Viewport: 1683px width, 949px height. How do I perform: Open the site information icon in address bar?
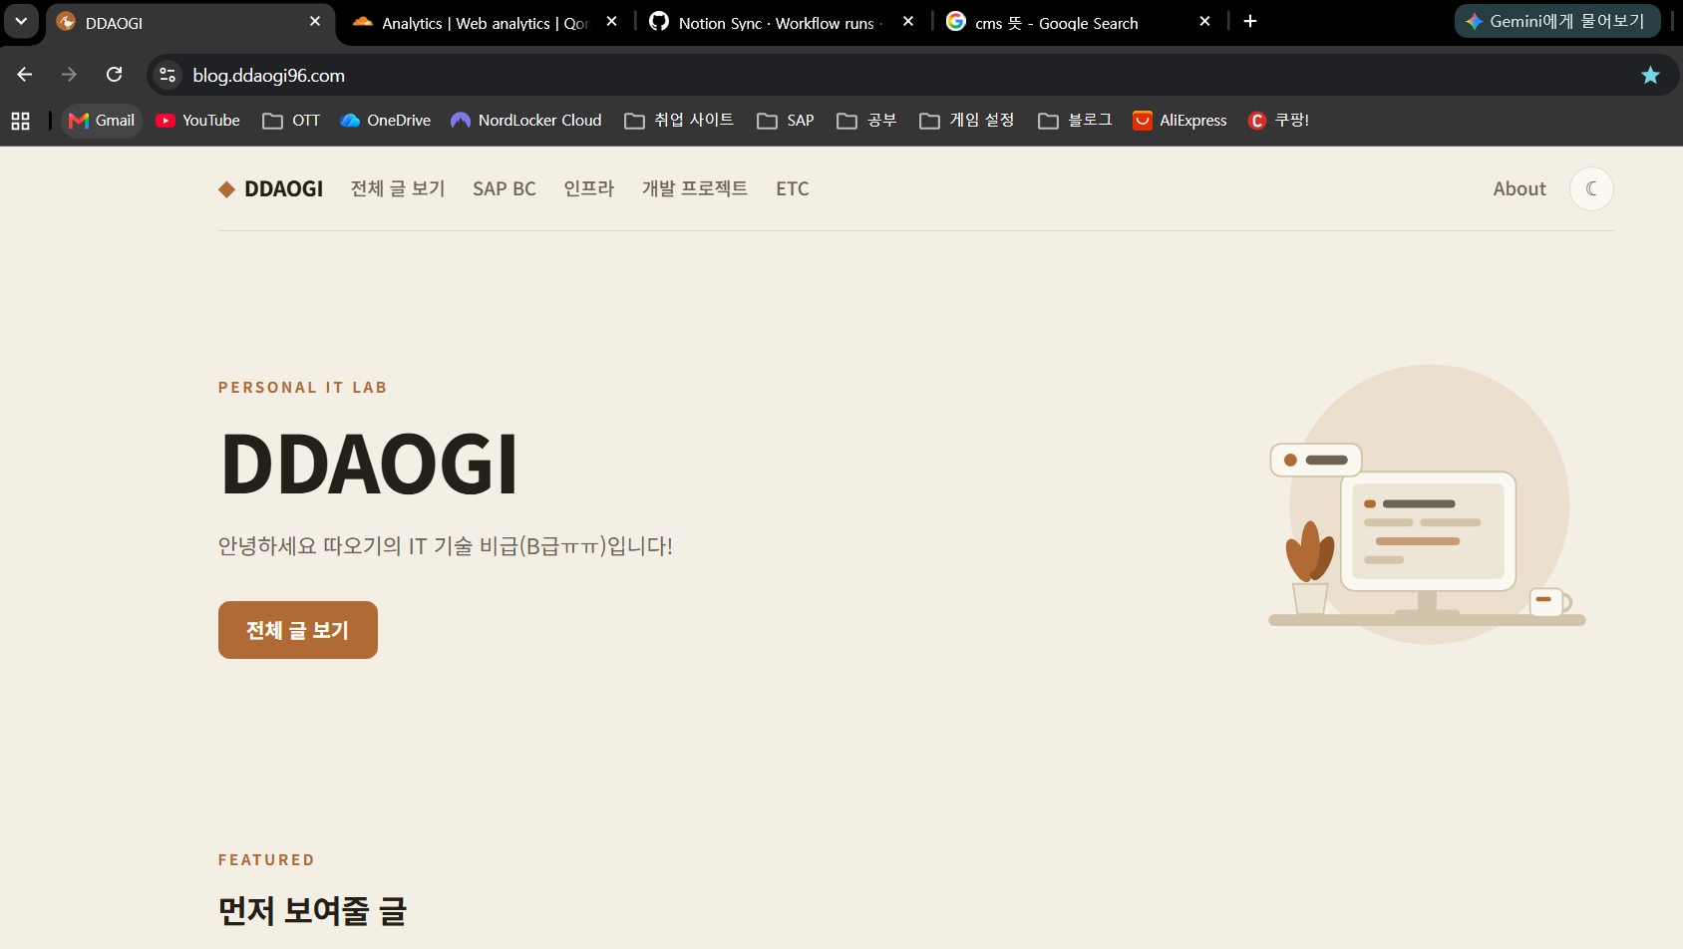coord(168,75)
